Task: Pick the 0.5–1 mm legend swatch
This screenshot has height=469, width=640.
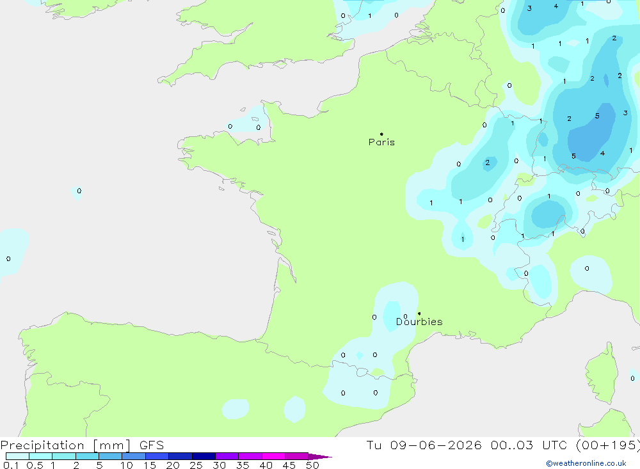Action: (x=41, y=456)
